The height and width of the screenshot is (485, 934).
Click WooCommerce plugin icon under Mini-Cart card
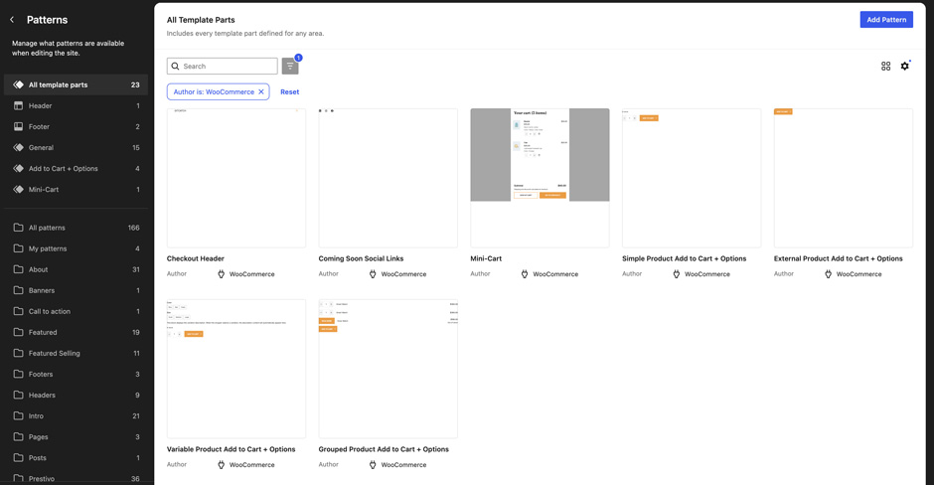(525, 274)
